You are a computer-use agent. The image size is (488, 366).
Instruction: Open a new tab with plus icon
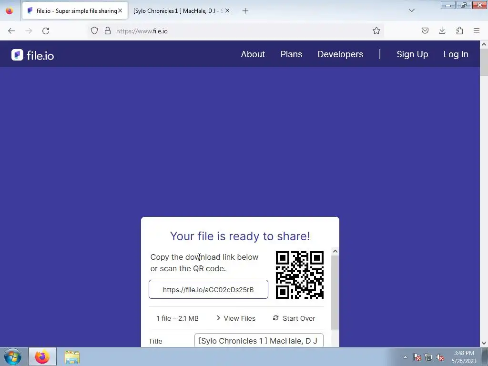[245, 11]
